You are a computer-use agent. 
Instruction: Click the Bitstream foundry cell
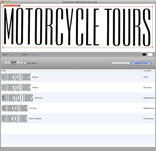[x=148, y=88]
